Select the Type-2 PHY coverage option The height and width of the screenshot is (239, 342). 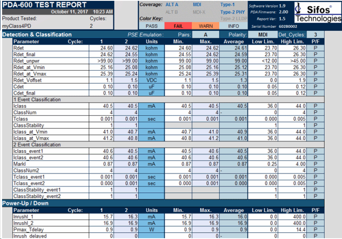(x=232, y=12)
